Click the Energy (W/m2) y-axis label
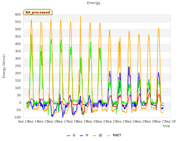The image size is (188, 141). (x=4, y=66)
